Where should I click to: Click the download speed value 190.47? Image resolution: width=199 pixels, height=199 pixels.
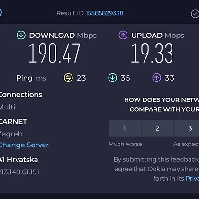pyautogui.click(x=54, y=53)
